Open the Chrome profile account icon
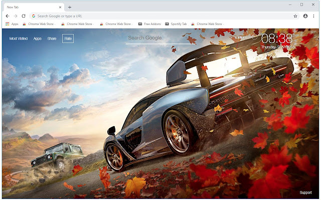Viewport: 321px width, 200px height. coord(305,16)
